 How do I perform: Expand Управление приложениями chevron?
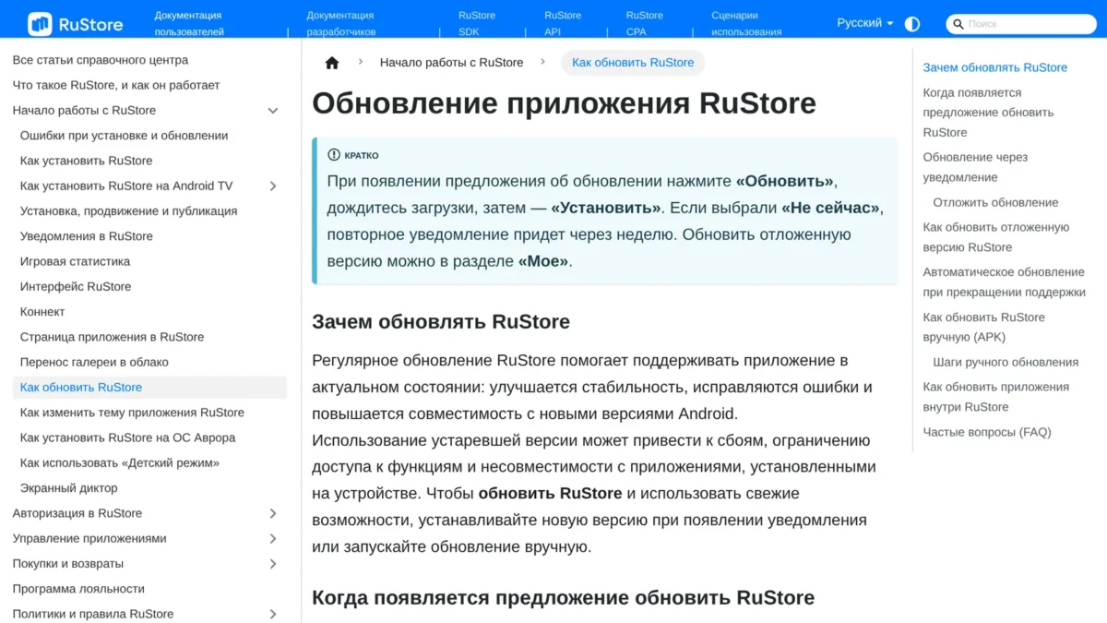coord(273,539)
